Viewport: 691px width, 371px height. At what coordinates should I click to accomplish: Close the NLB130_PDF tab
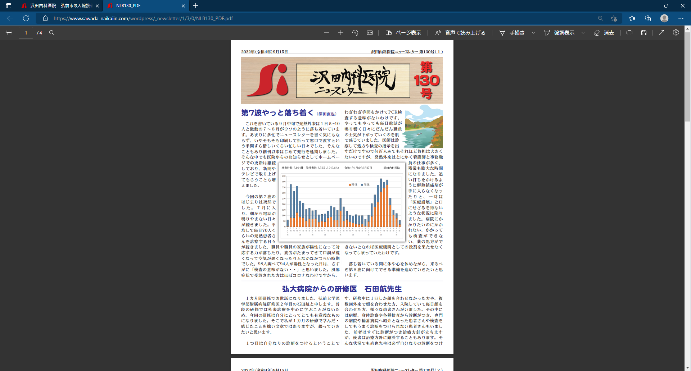(x=183, y=6)
